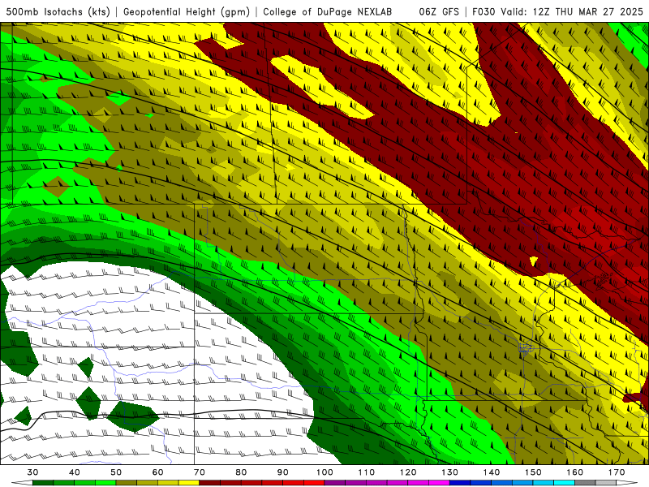Click the 50 label on the color scale
This screenshot has height=487, width=649.
(116, 472)
